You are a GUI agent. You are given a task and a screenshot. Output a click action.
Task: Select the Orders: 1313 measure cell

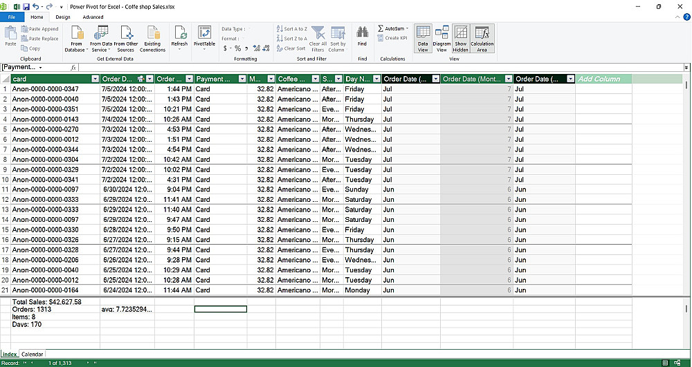[x=55, y=309]
